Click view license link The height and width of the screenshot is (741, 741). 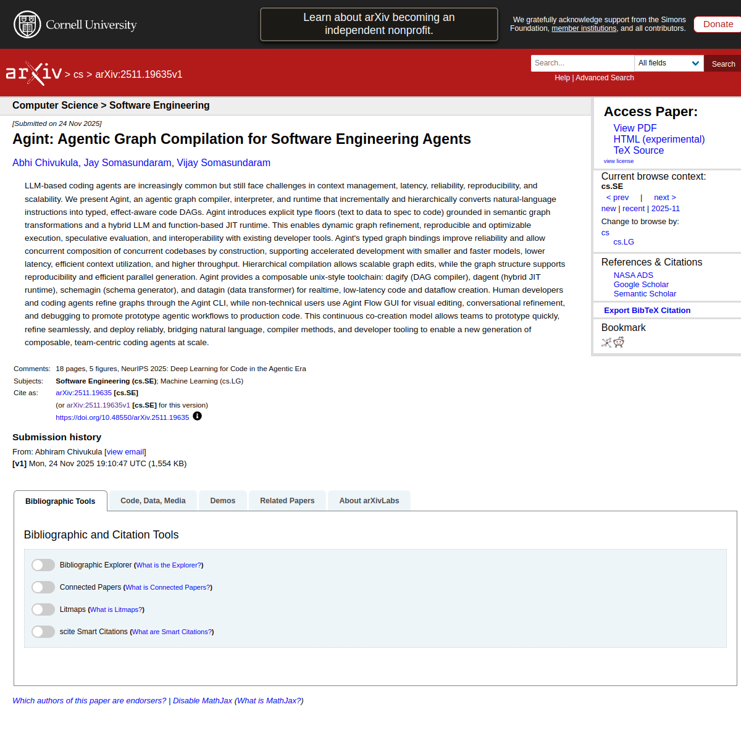[x=619, y=161]
